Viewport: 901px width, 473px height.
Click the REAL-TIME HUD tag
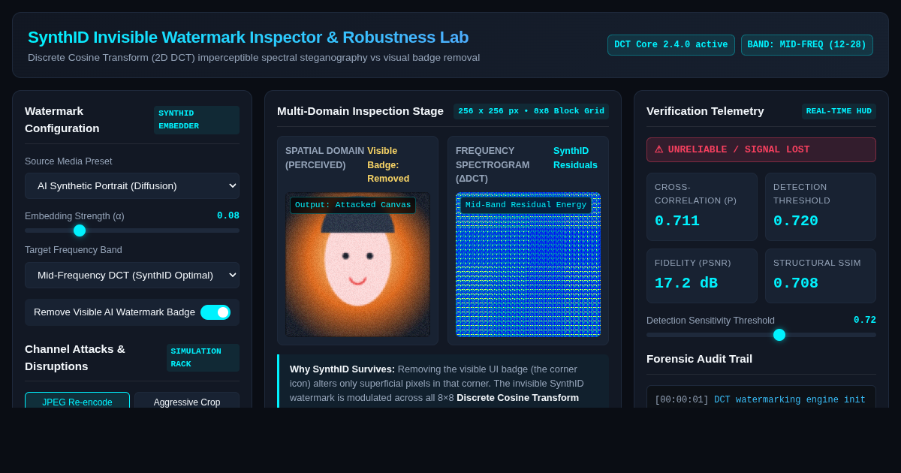(839, 111)
